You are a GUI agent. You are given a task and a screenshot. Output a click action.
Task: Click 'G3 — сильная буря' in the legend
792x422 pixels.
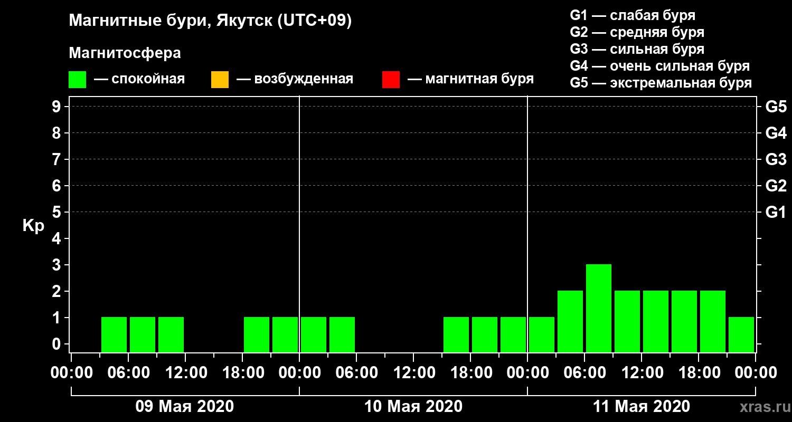(637, 49)
